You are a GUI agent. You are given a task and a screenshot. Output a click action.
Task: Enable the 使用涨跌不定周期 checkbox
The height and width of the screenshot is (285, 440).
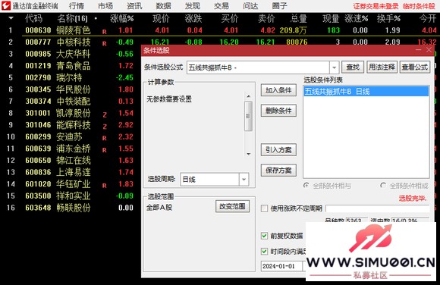tap(264, 208)
